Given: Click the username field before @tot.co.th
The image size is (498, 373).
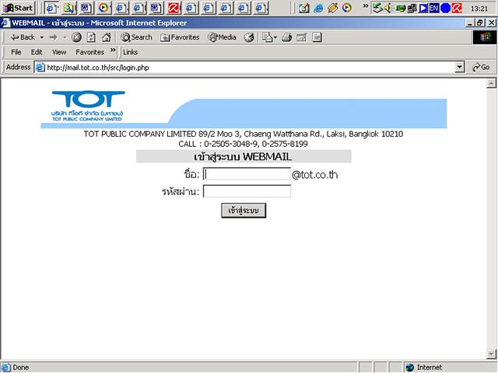Looking at the screenshot, I should pyautogui.click(x=247, y=174).
